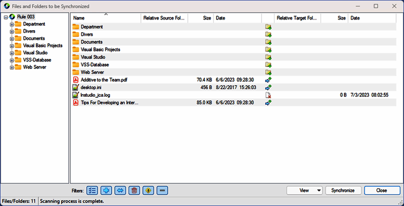This screenshot has height=206, width=404.
Task: Click the app icon in the title bar
Action: tap(7, 6)
